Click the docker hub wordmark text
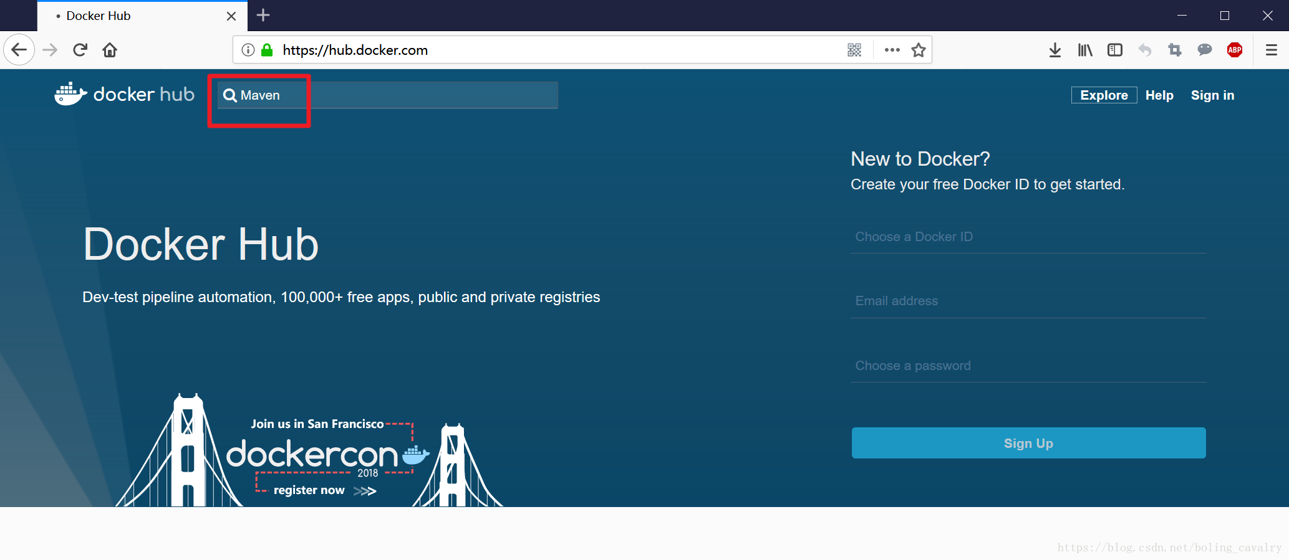The height and width of the screenshot is (560, 1289). [144, 94]
